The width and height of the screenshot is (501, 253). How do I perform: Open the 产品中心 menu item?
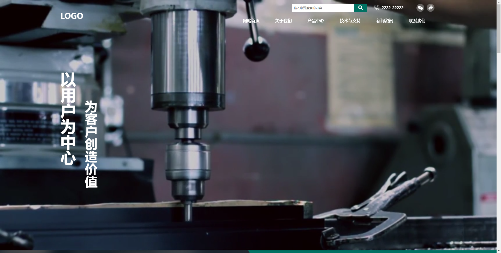(x=316, y=21)
